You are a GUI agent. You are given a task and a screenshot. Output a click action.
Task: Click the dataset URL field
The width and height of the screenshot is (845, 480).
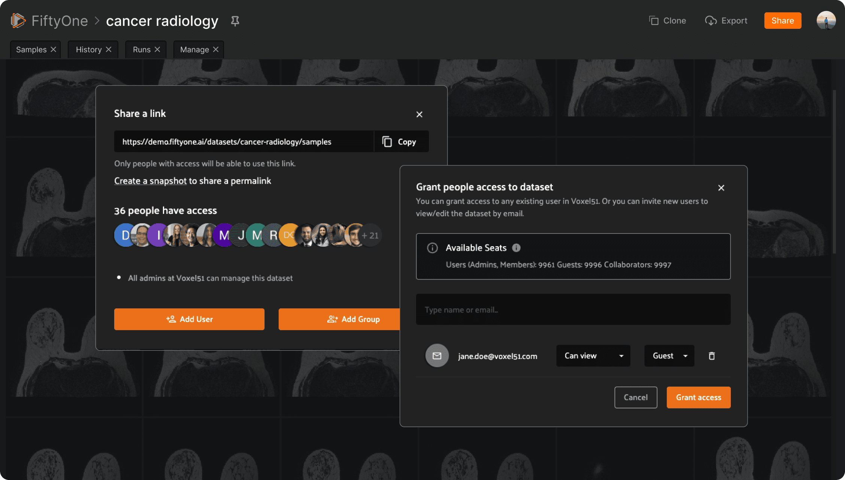point(244,141)
